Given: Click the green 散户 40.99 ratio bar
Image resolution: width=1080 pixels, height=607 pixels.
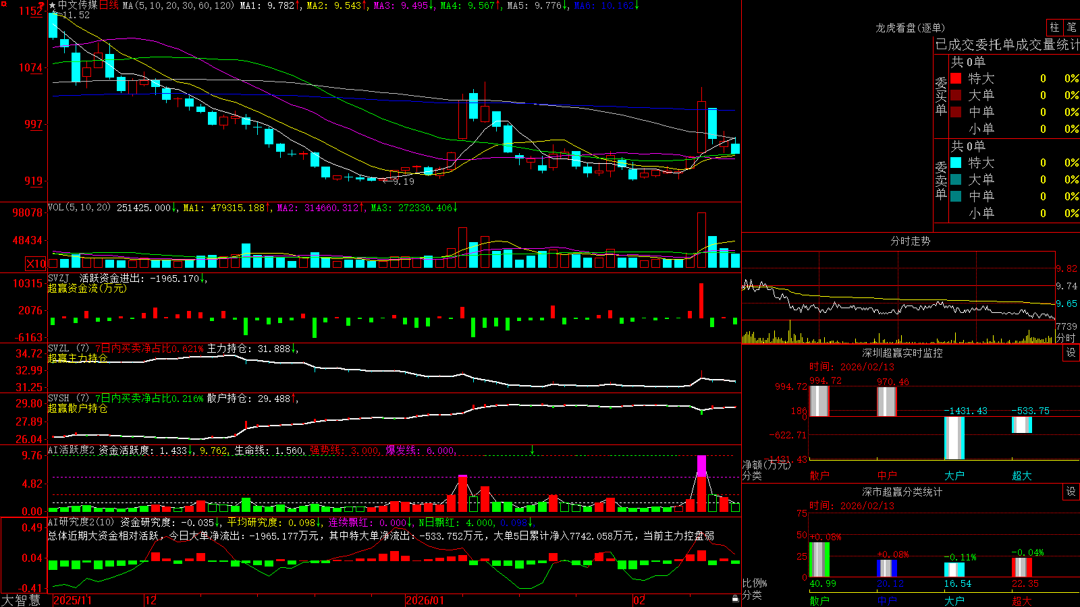Looking at the screenshot, I should (819, 559).
